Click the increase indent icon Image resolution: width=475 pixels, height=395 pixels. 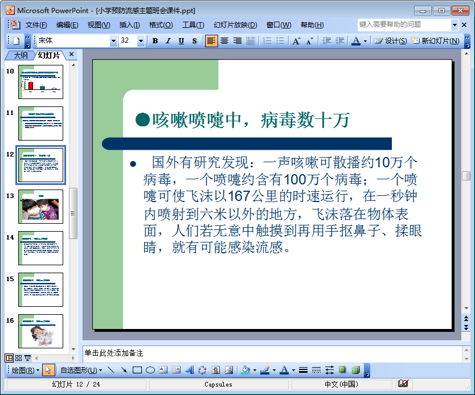tap(339, 41)
